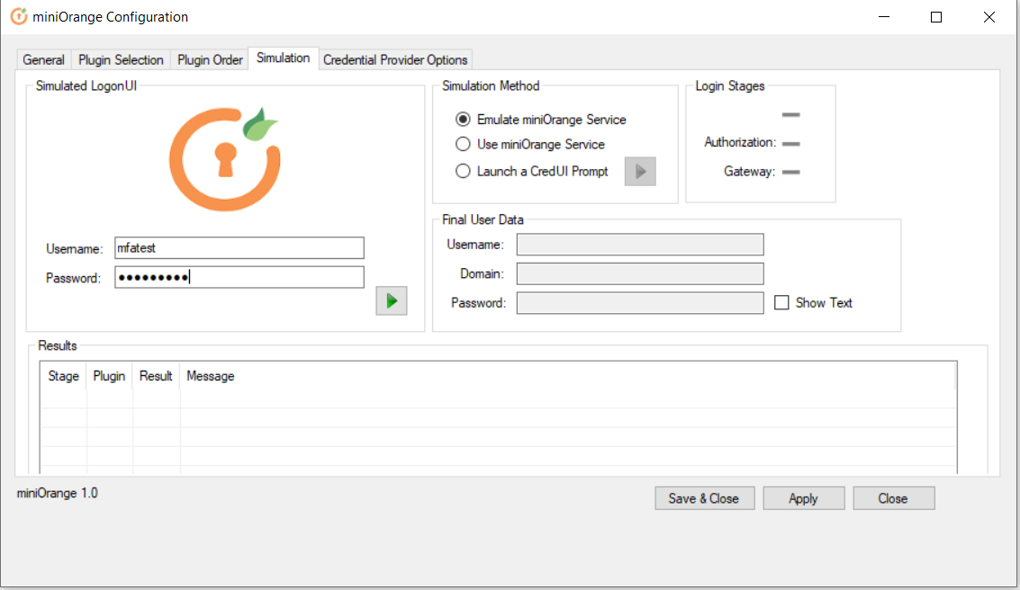The image size is (1020, 590).
Task: Sort by the Result column header
Action: click(156, 376)
